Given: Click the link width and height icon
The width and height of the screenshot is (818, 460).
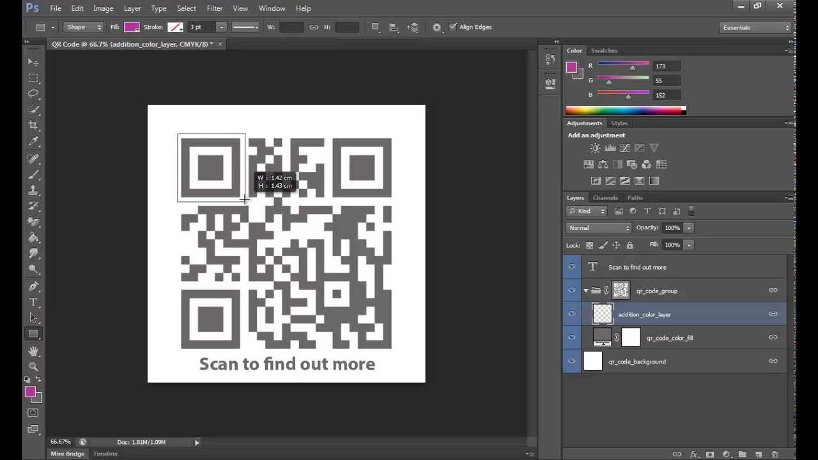Looking at the screenshot, I should pyautogui.click(x=314, y=27).
